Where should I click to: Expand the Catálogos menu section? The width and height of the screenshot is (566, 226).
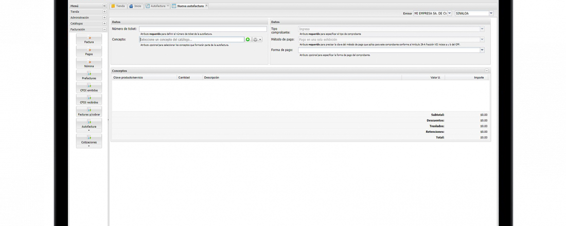pos(104,24)
